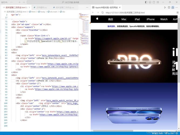Click the Split Editor icon
The image size is (180, 135).
click(169, 8)
